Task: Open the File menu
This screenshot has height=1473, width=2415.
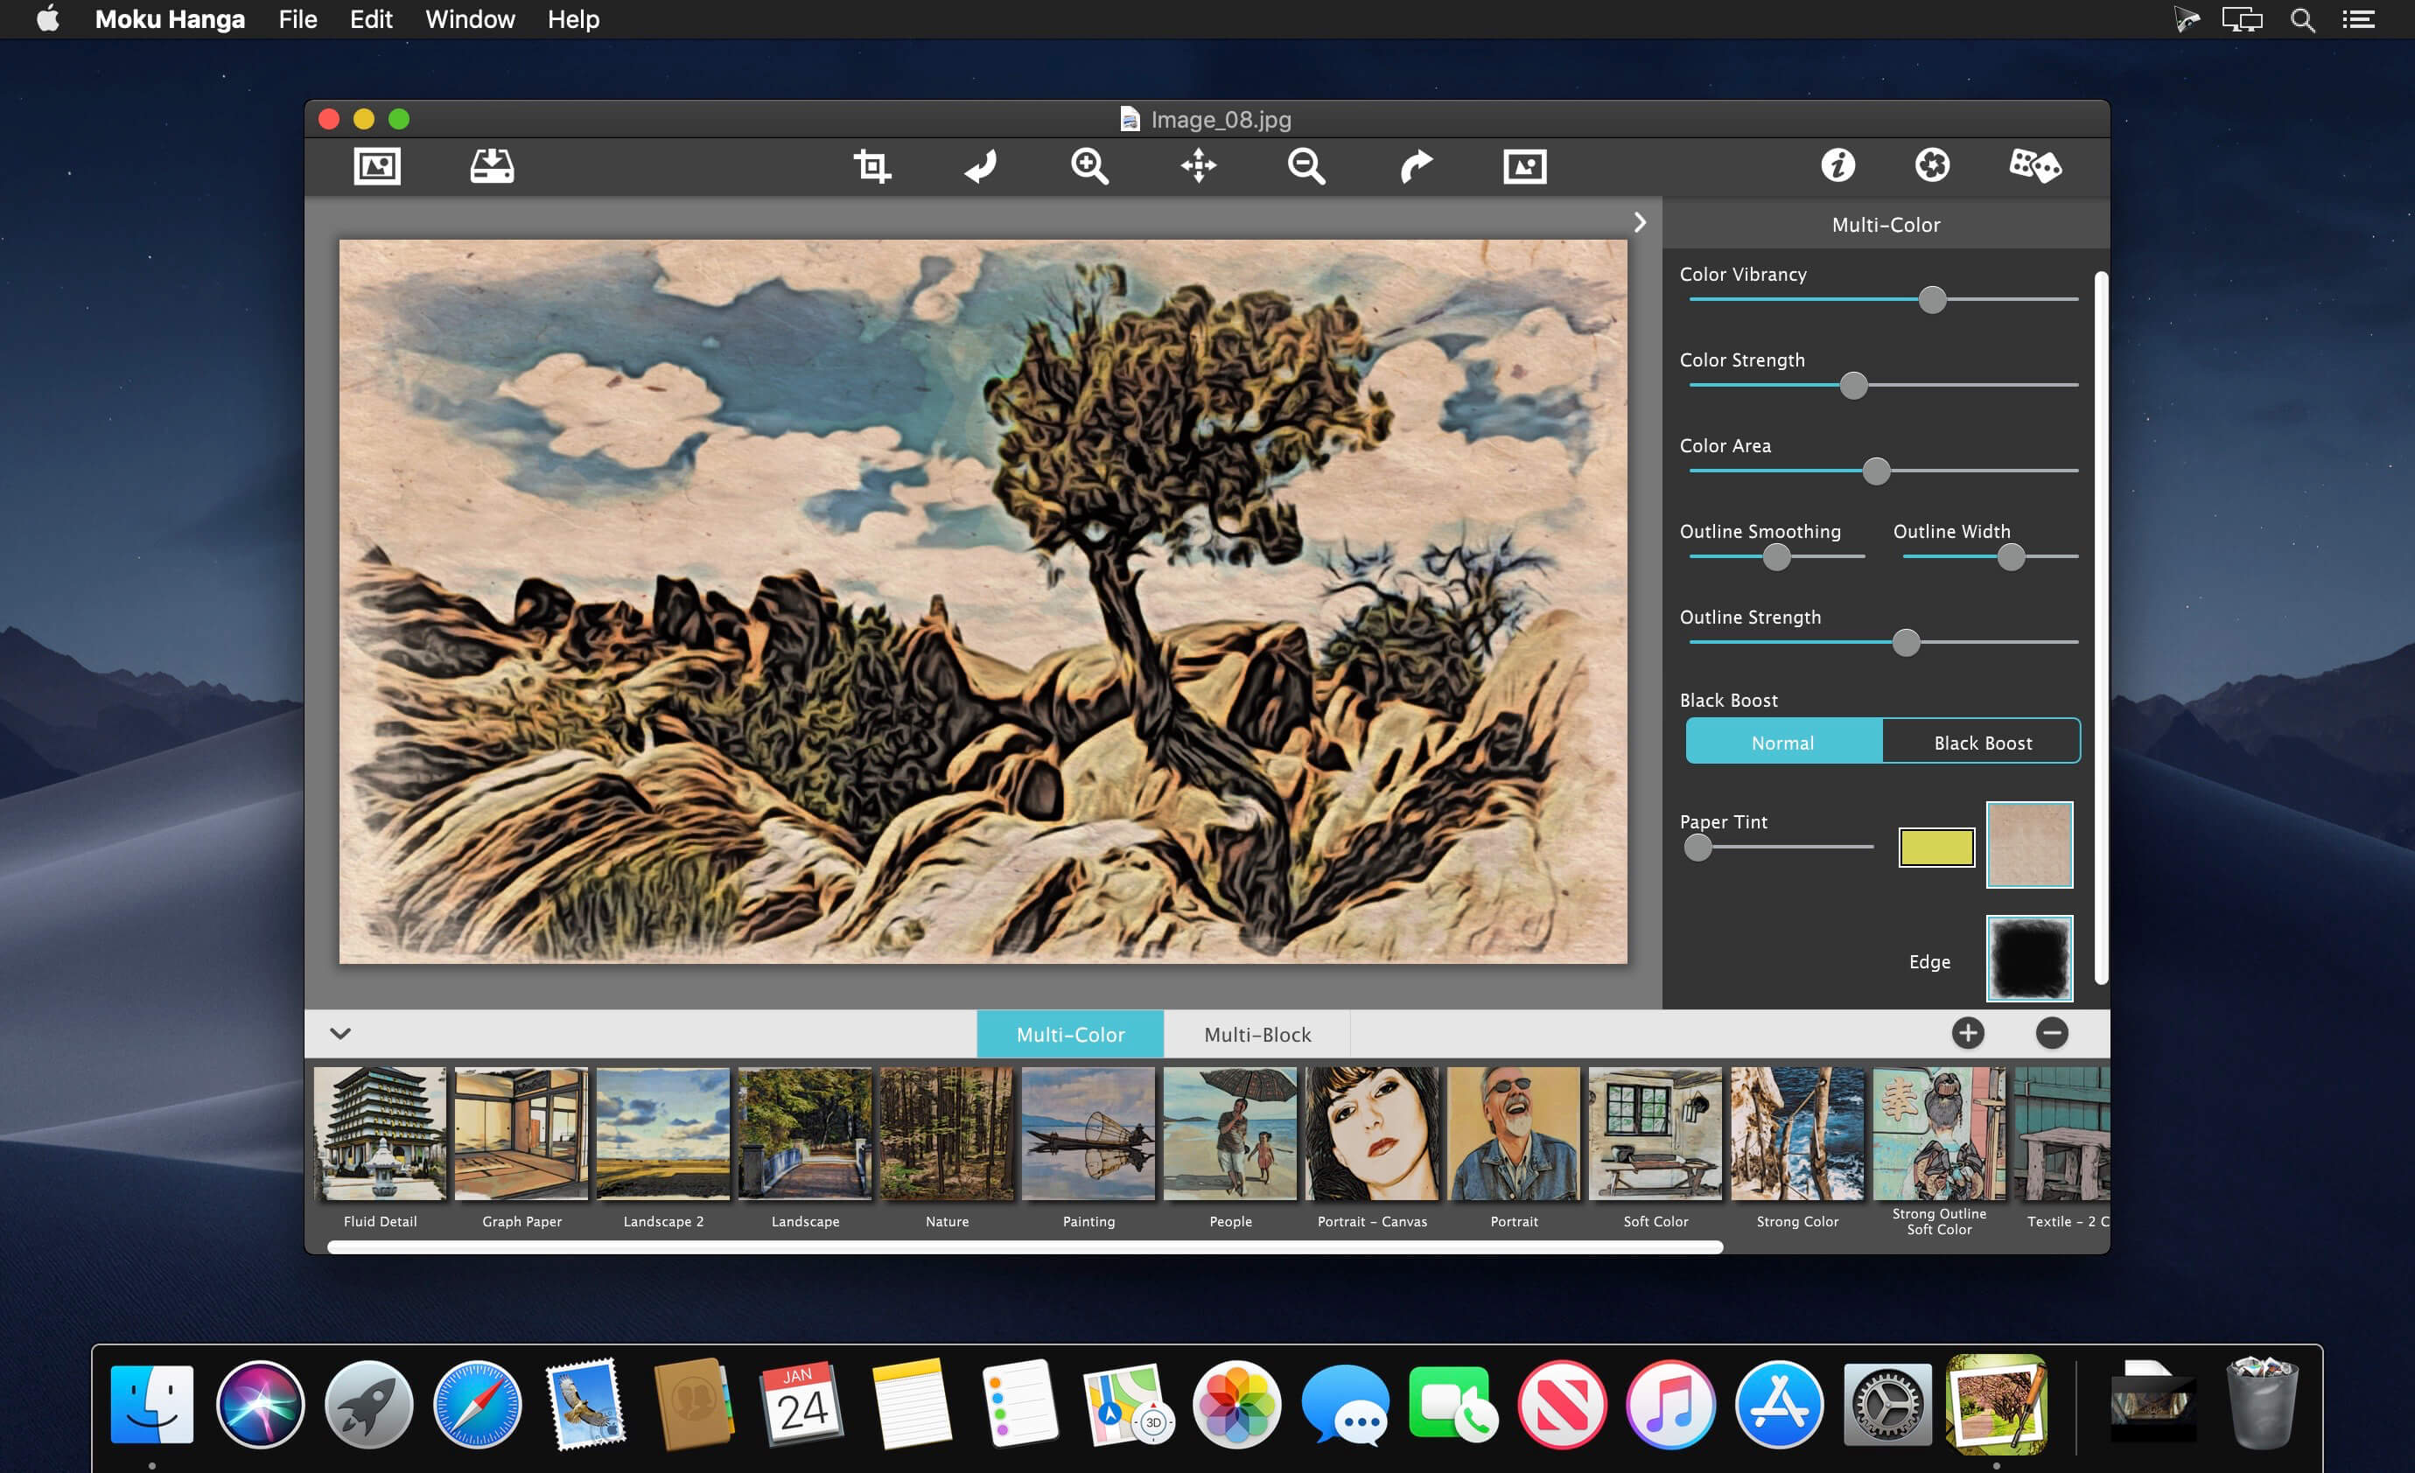Action: [297, 19]
